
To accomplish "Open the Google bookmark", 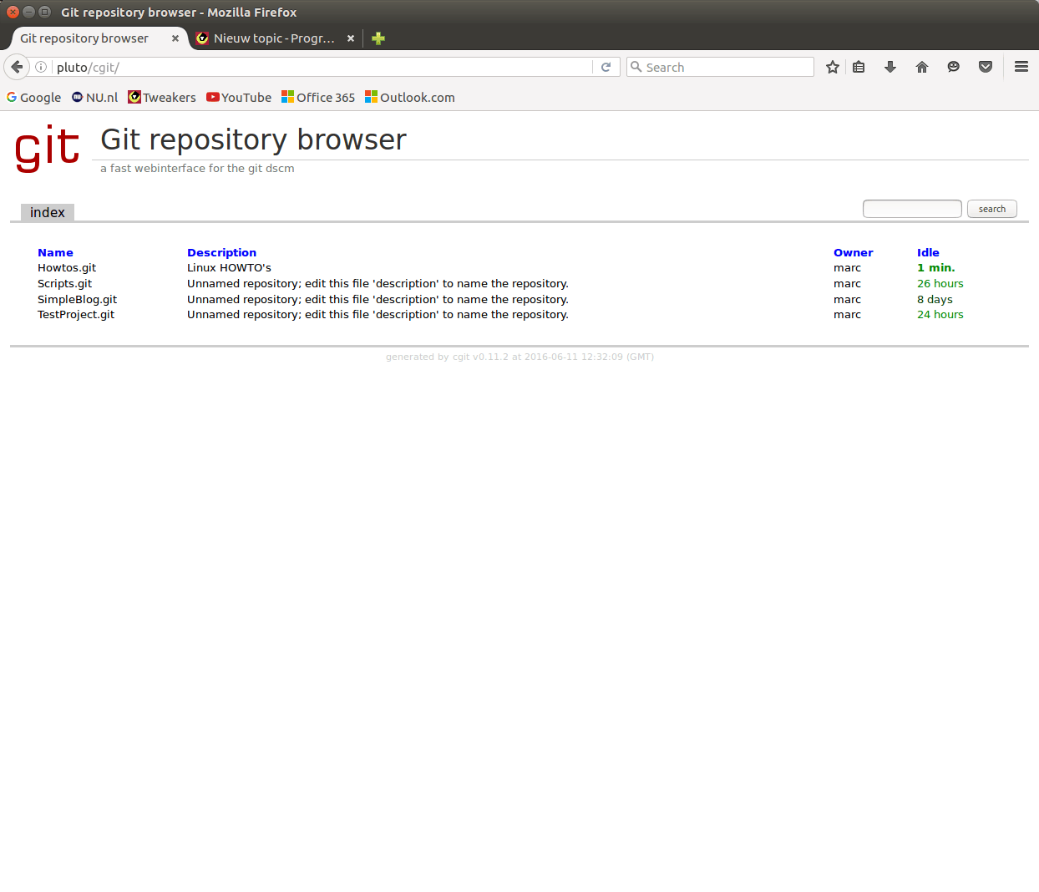I will click(x=33, y=98).
